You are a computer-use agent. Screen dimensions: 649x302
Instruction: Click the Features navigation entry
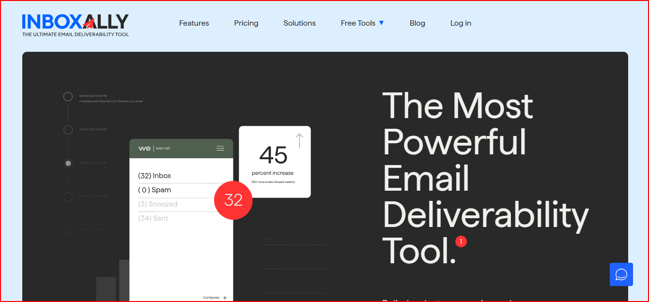194,23
